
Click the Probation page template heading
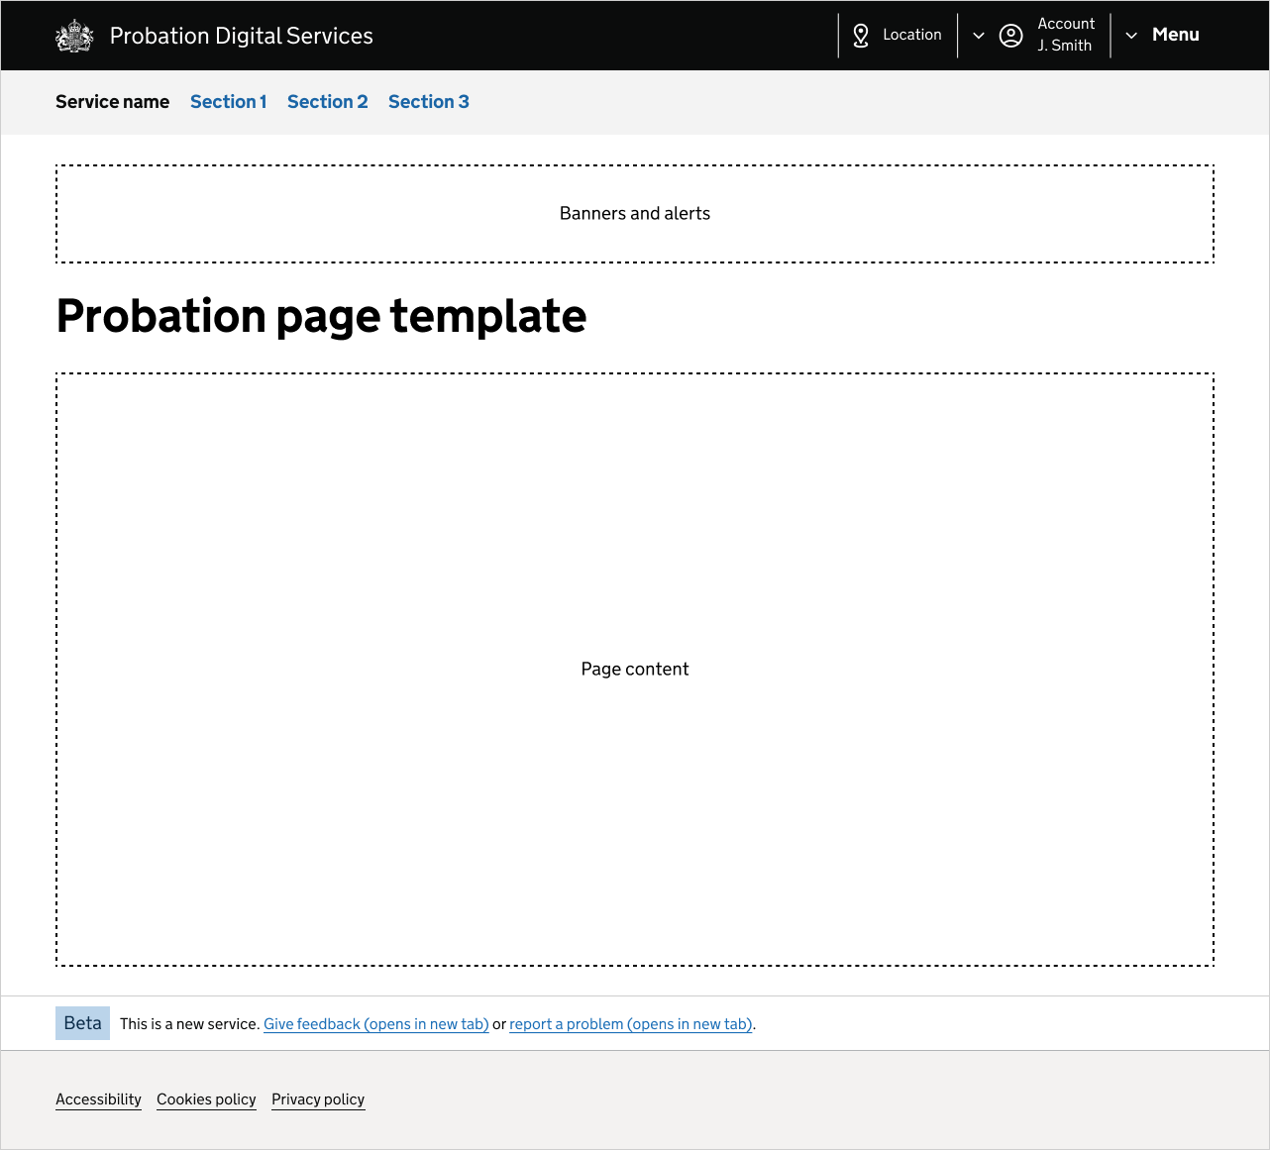[321, 316]
